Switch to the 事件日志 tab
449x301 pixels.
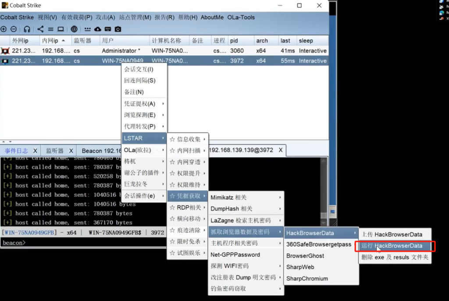[16, 150]
